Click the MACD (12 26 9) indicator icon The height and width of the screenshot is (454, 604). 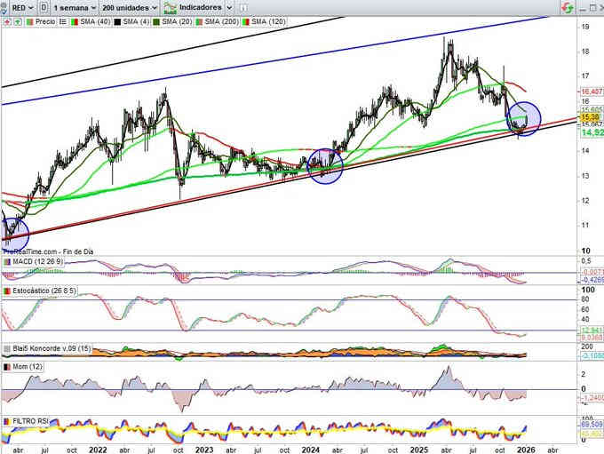pos(6,262)
